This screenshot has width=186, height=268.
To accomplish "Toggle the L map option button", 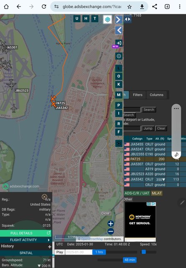I will pyautogui.click(x=119, y=68).
